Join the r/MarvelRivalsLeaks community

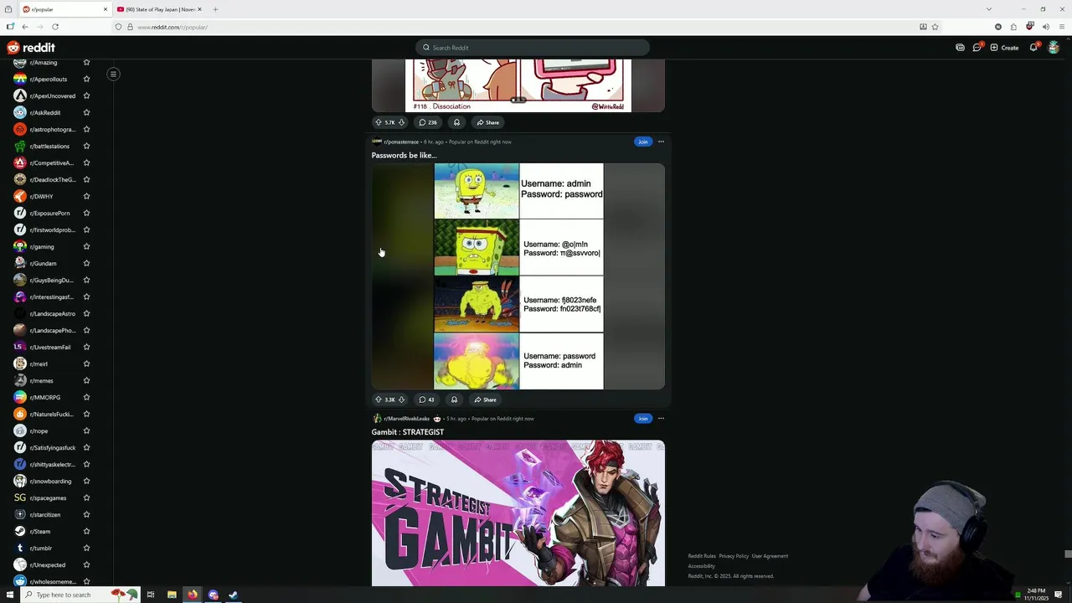coord(642,419)
